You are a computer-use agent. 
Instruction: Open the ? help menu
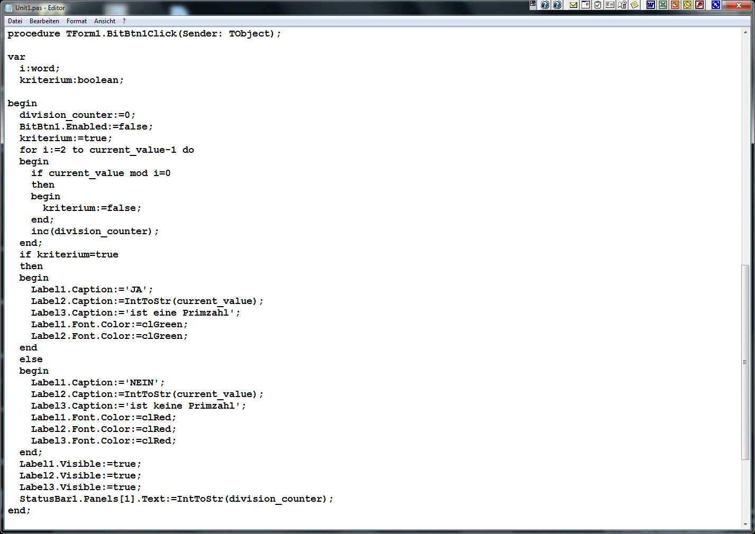tap(124, 21)
